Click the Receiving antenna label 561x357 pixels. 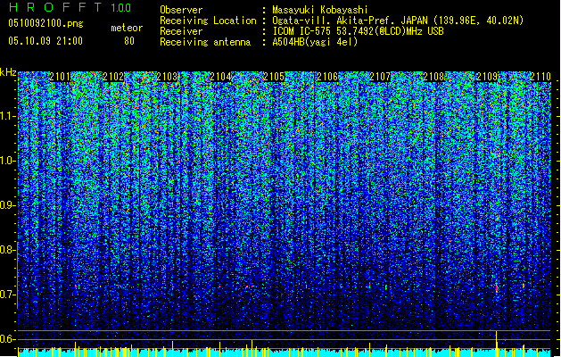click(x=205, y=42)
